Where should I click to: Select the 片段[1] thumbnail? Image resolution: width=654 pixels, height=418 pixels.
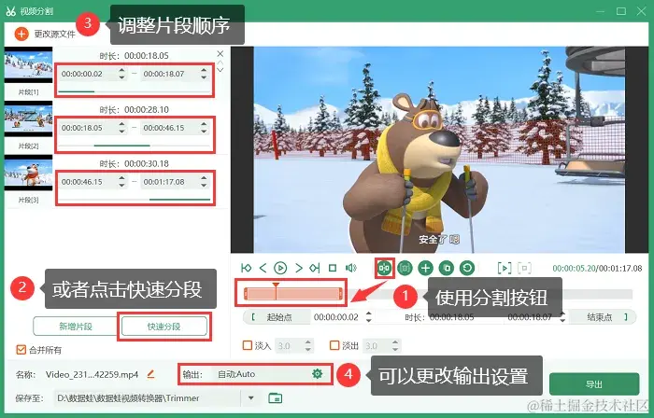coord(28,64)
